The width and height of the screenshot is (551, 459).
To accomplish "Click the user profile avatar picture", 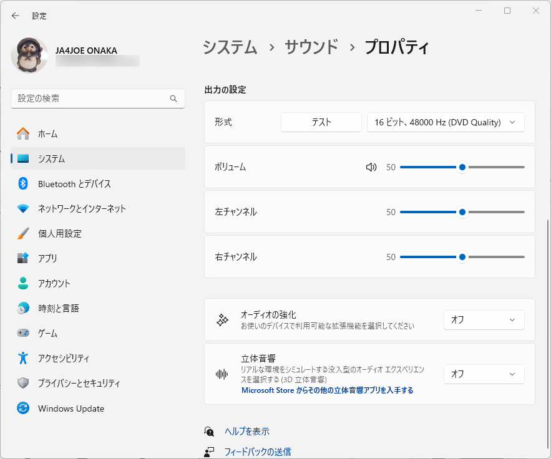I will (x=29, y=56).
